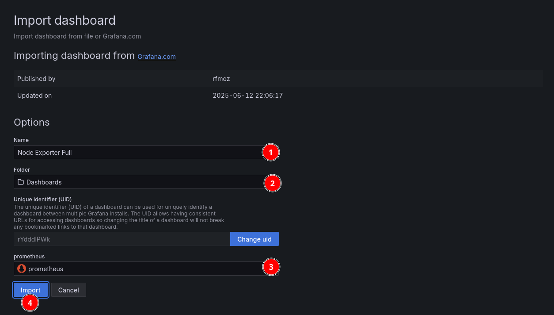Click the red number 4 badge

point(30,303)
